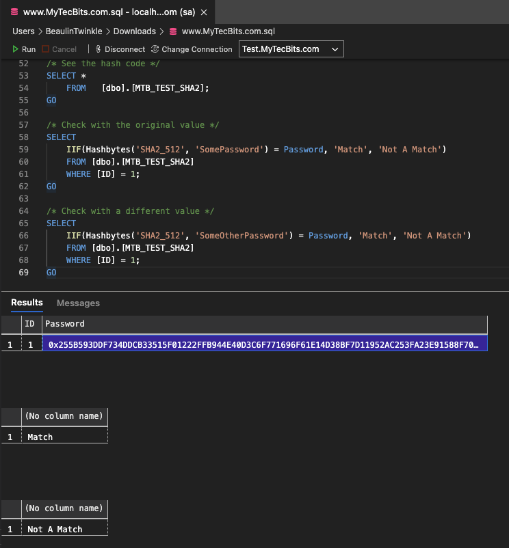Select the 'Match' result cell
509x548 pixels.
point(40,437)
